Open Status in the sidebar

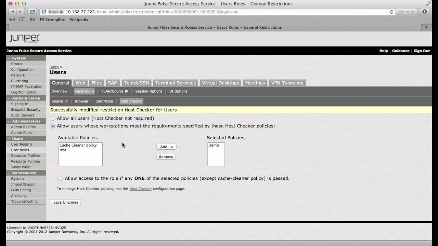[16, 64]
